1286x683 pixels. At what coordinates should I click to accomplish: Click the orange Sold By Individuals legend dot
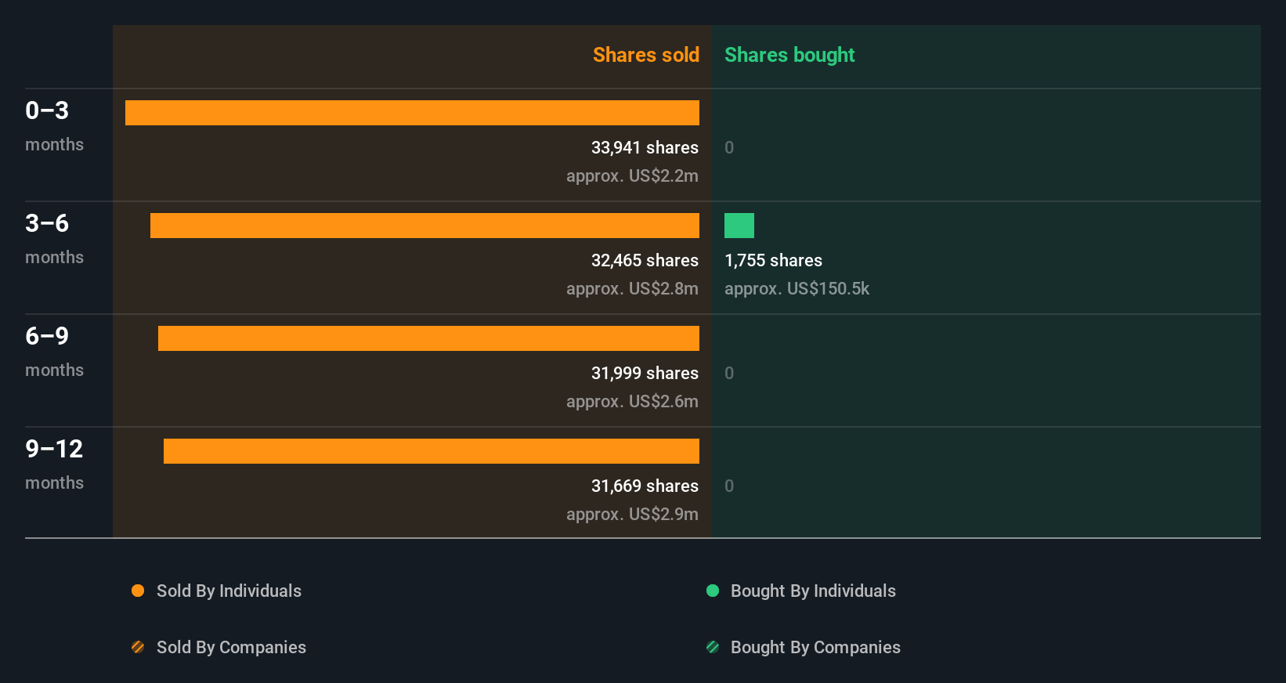(x=138, y=591)
